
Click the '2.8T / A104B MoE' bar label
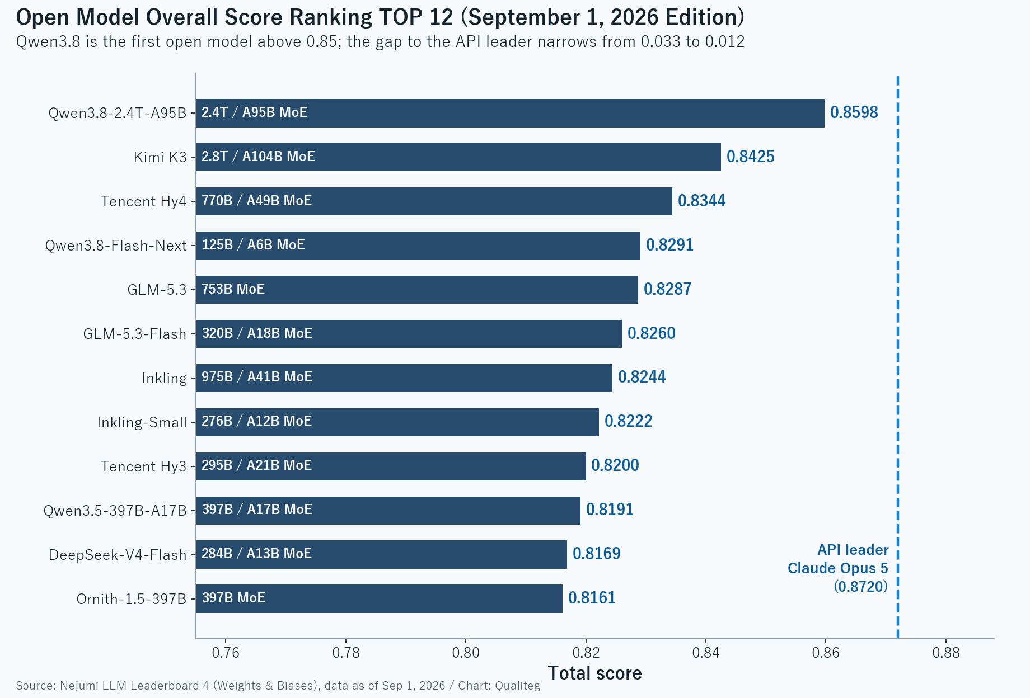click(258, 157)
